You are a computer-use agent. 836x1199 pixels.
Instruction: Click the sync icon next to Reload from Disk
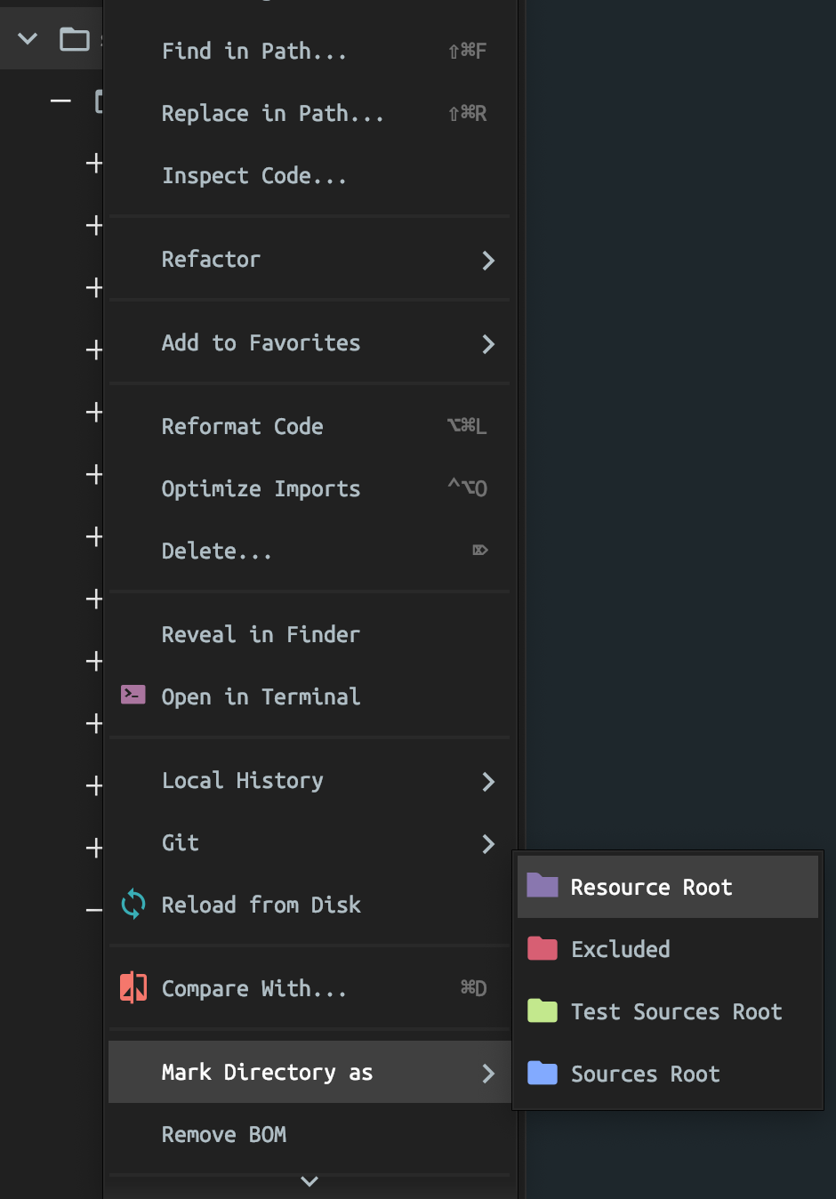tap(133, 904)
